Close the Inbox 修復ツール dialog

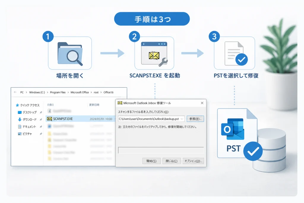pos(202,103)
